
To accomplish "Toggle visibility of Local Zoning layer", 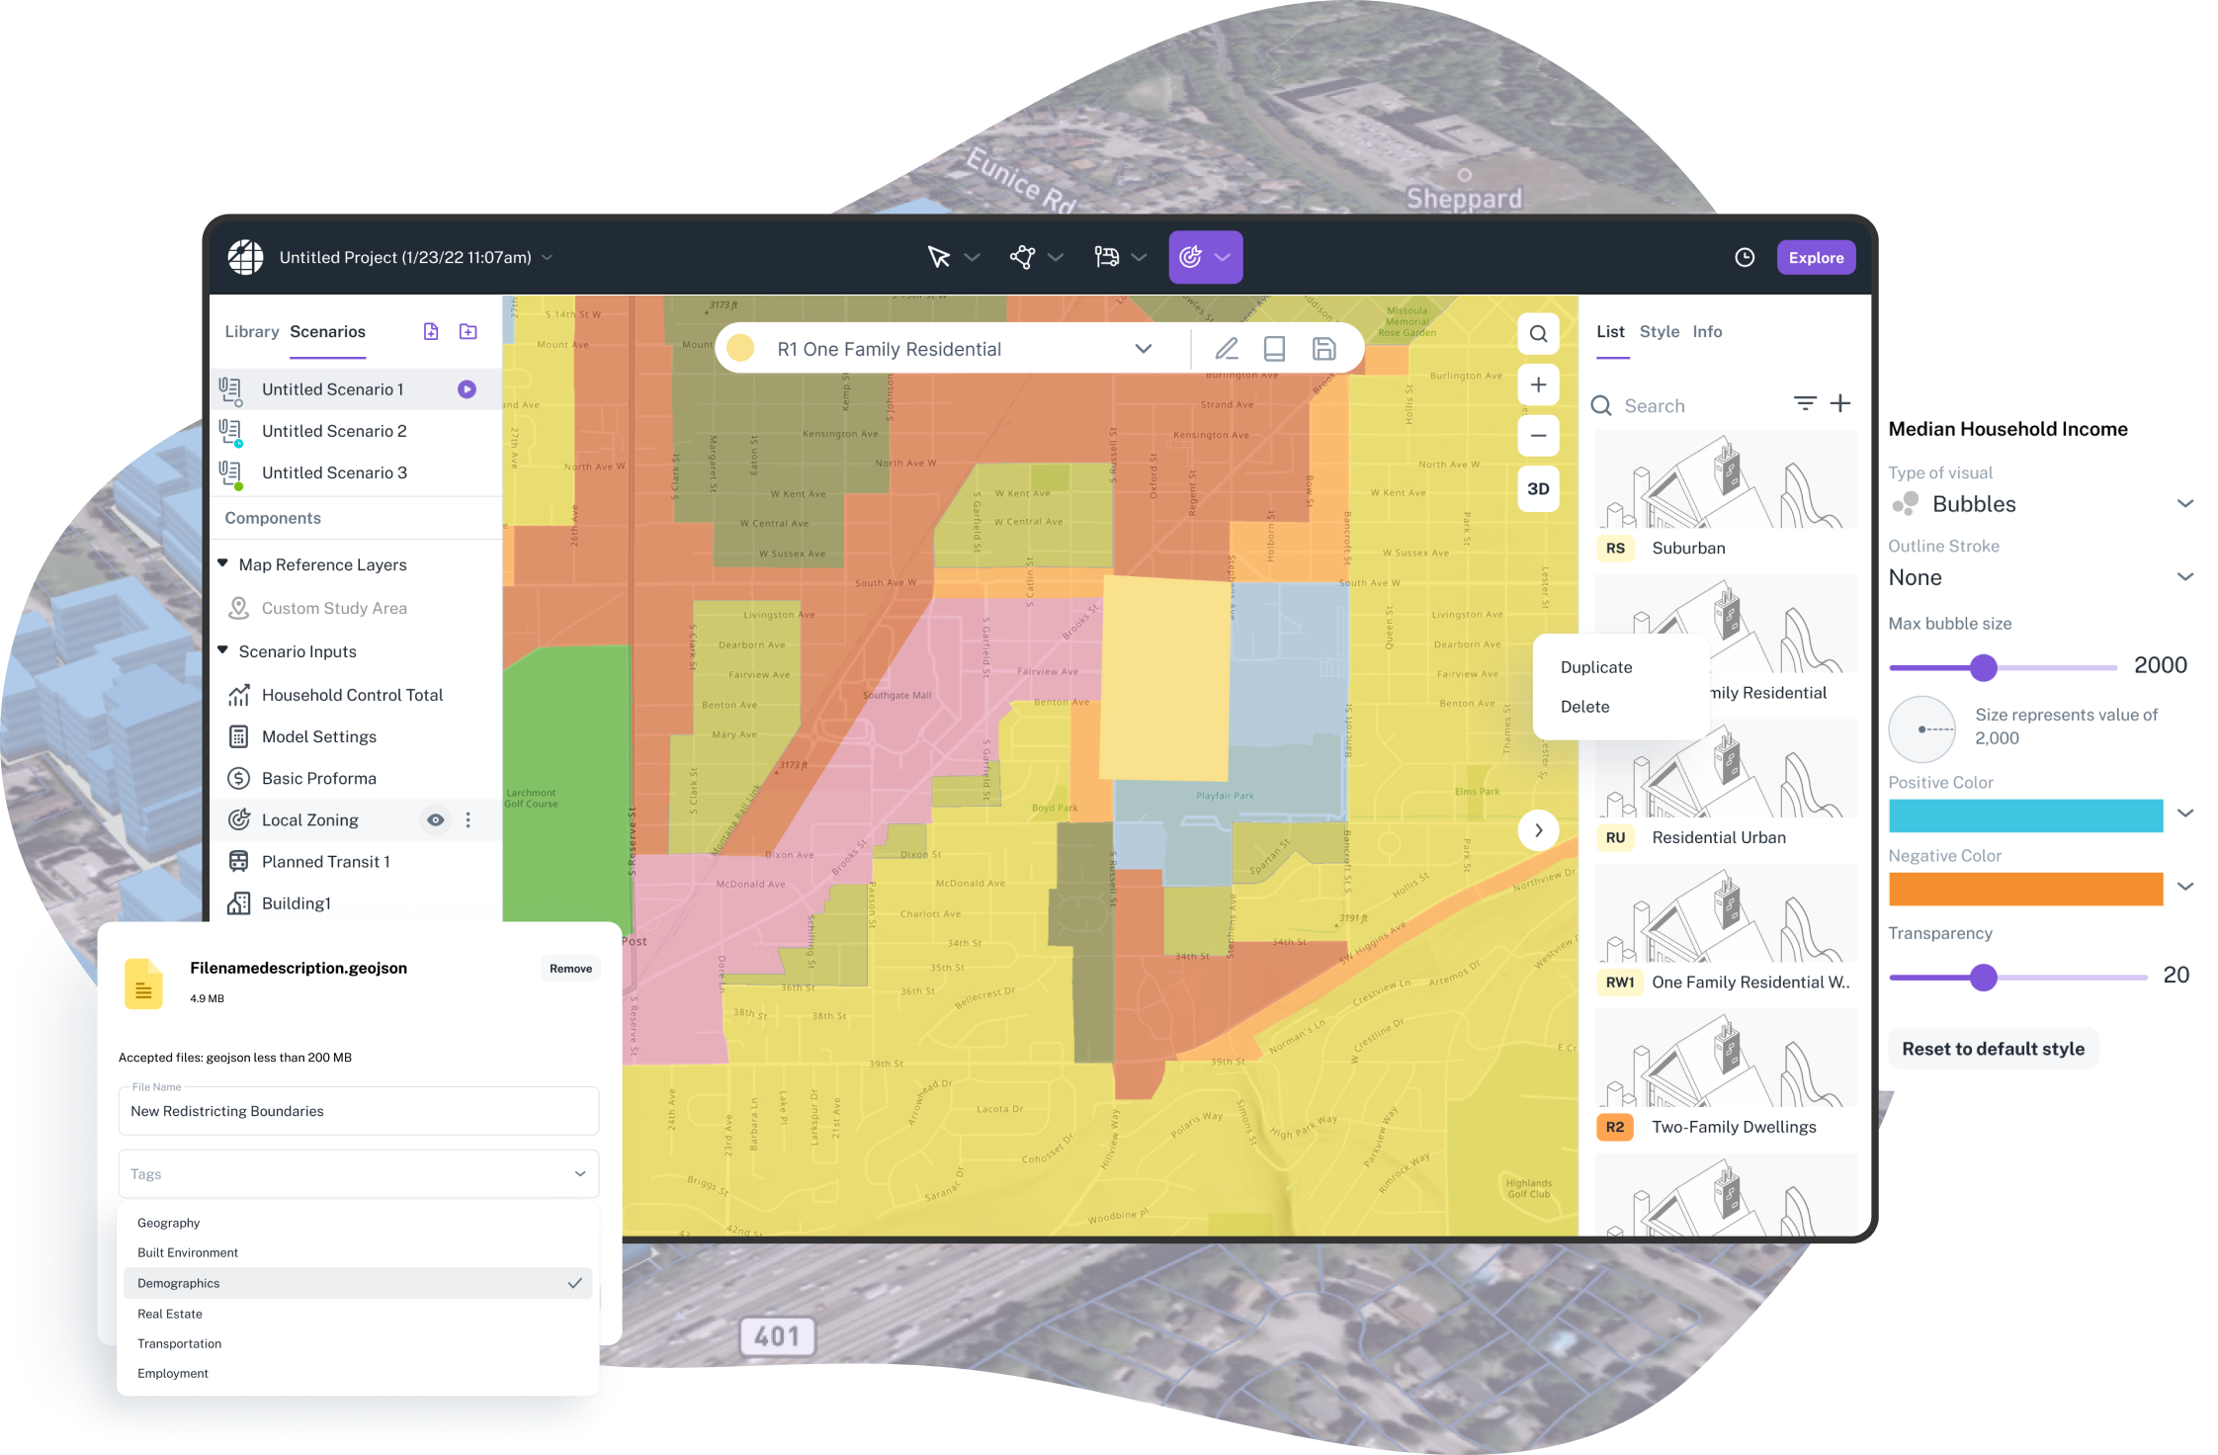I will pyautogui.click(x=435, y=819).
